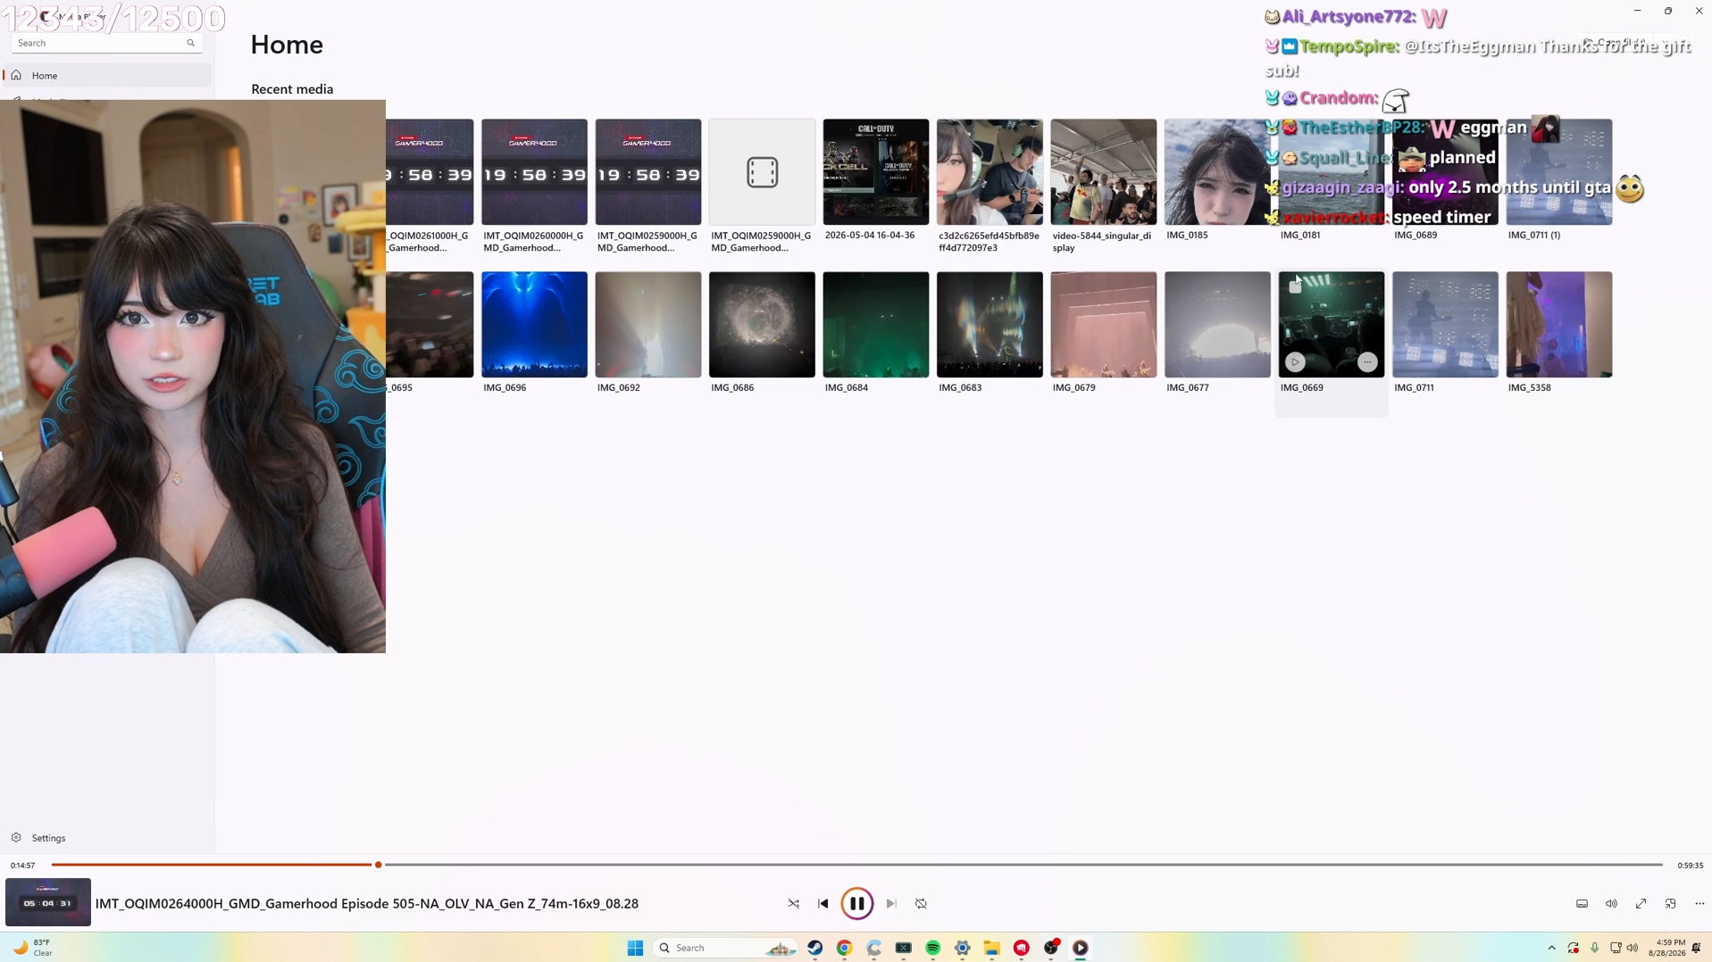Screen dimensions: 1712x962
Task: Click the "IMG_0181" file name
Action: 1300,235
